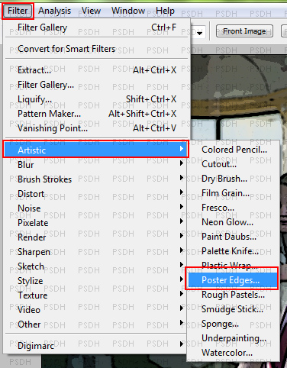The width and height of the screenshot is (287, 368).
Task: Open the Digimarc submenu
Action: (96, 346)
